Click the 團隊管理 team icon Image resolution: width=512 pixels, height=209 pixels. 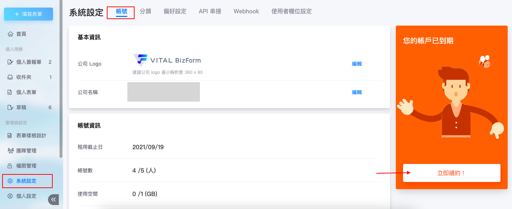tap(10, 151)
